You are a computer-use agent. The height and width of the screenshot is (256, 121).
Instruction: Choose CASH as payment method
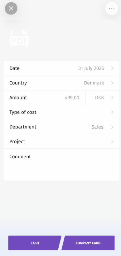click(x=35, y=243)
